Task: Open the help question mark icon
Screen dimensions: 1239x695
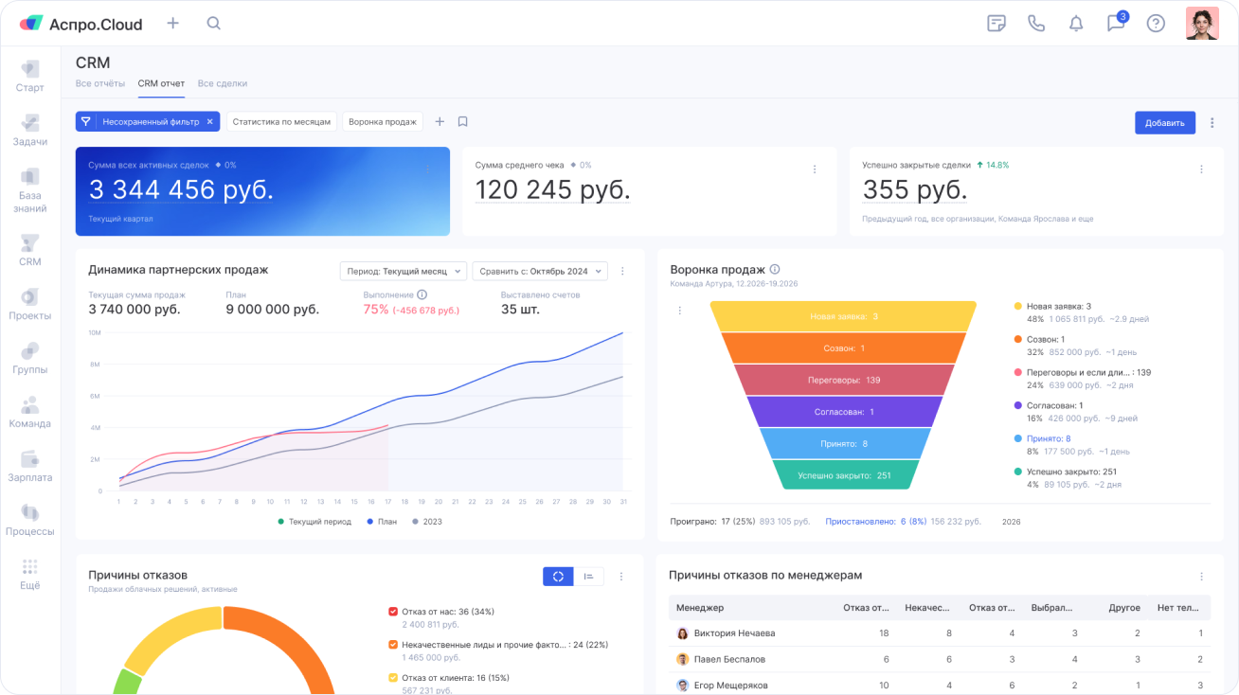Action: (x=1156, y=24)
